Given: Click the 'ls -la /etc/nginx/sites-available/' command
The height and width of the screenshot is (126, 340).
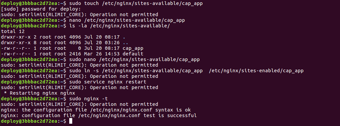Looking at the screenshot, I should [119, 26].
